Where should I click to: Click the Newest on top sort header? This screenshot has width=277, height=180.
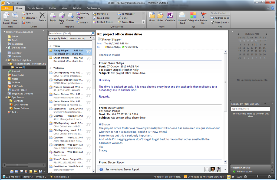coord(78,38)
